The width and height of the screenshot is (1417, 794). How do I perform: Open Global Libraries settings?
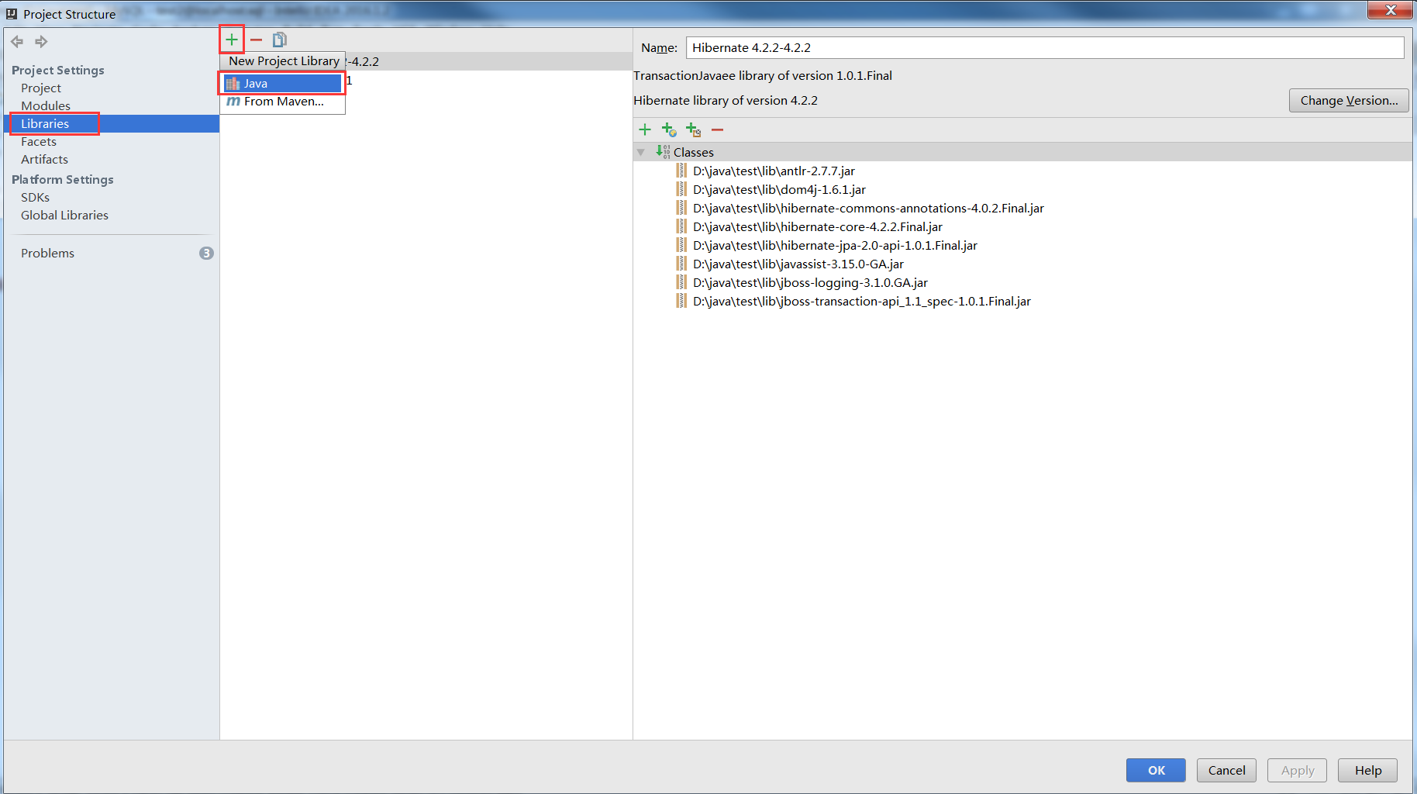(x=64, y=215)
